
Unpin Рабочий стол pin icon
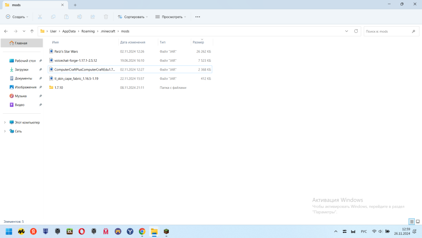click(x=41, y=61)
